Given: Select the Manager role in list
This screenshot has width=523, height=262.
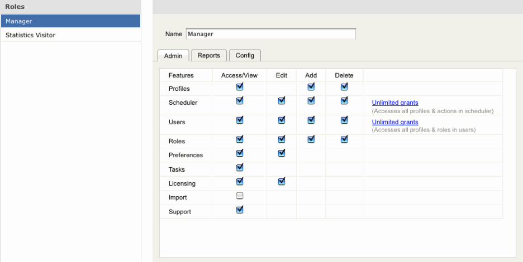Looking at the screenshot, I should point(70,21).
